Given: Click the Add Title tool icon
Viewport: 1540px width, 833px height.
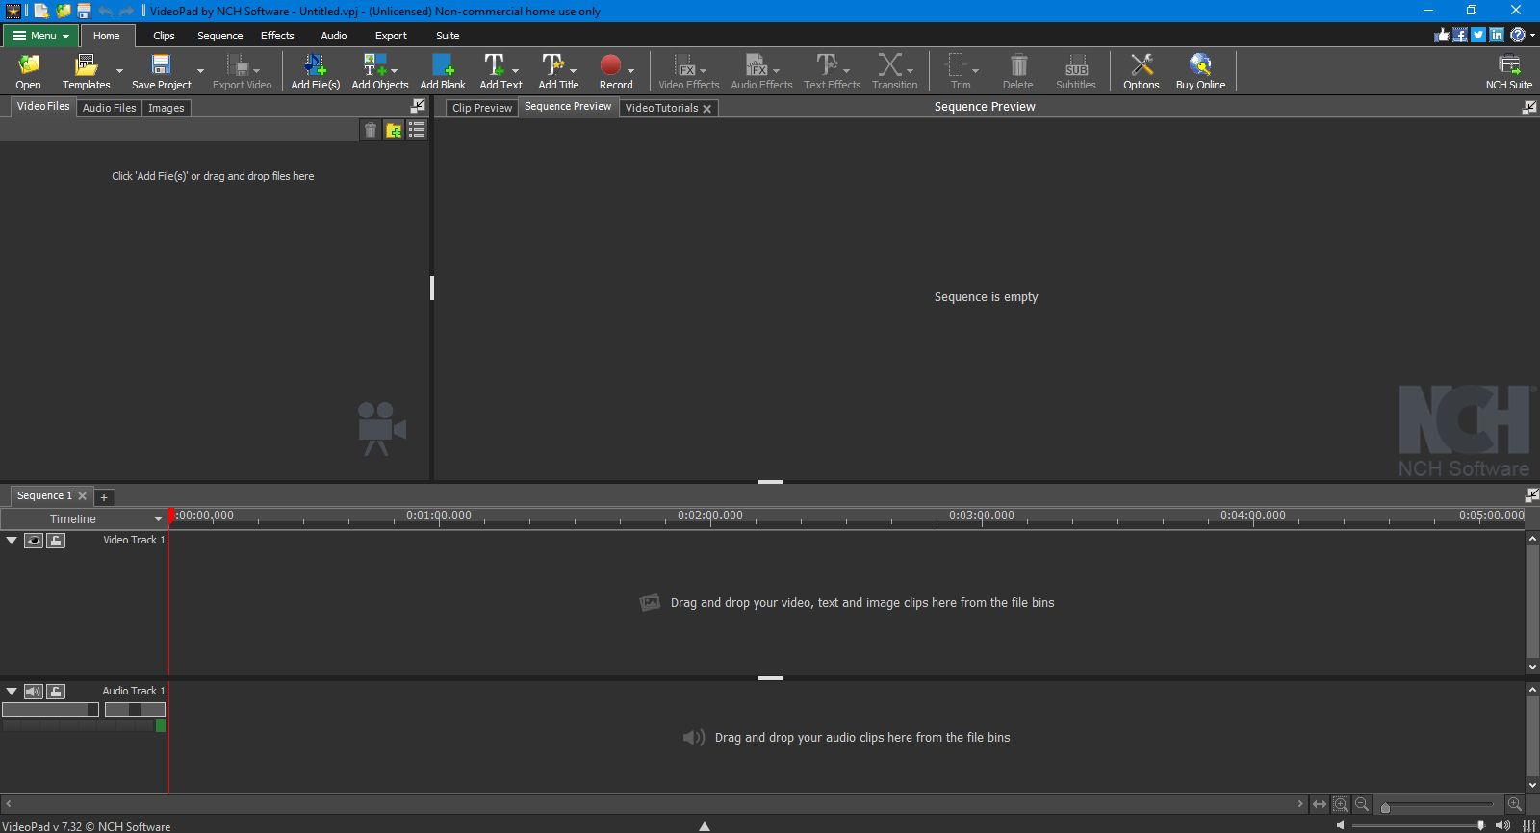Looking at the screenshot, I should point(552,64).
